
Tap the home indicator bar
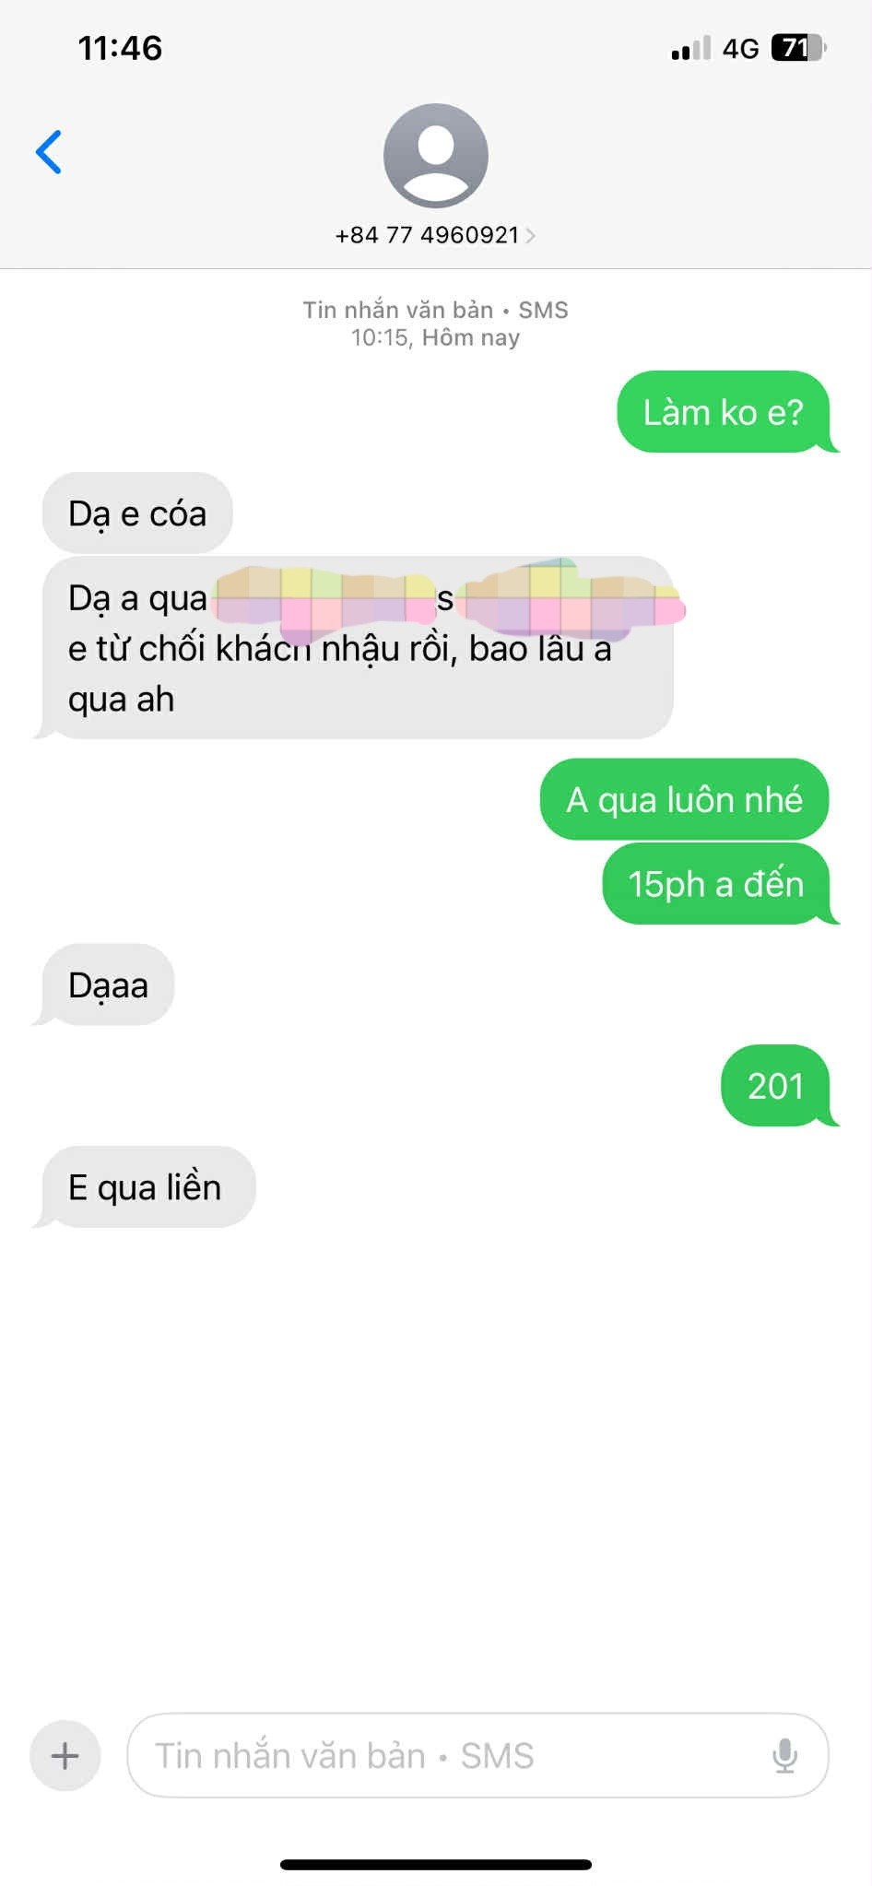436,1865
